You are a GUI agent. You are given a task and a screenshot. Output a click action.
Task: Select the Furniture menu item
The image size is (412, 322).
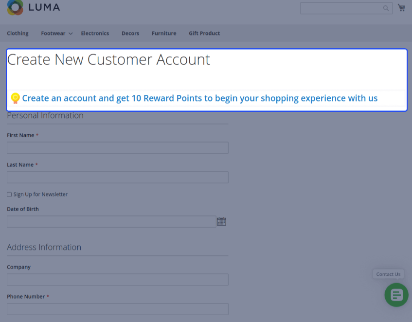[164, 34]
